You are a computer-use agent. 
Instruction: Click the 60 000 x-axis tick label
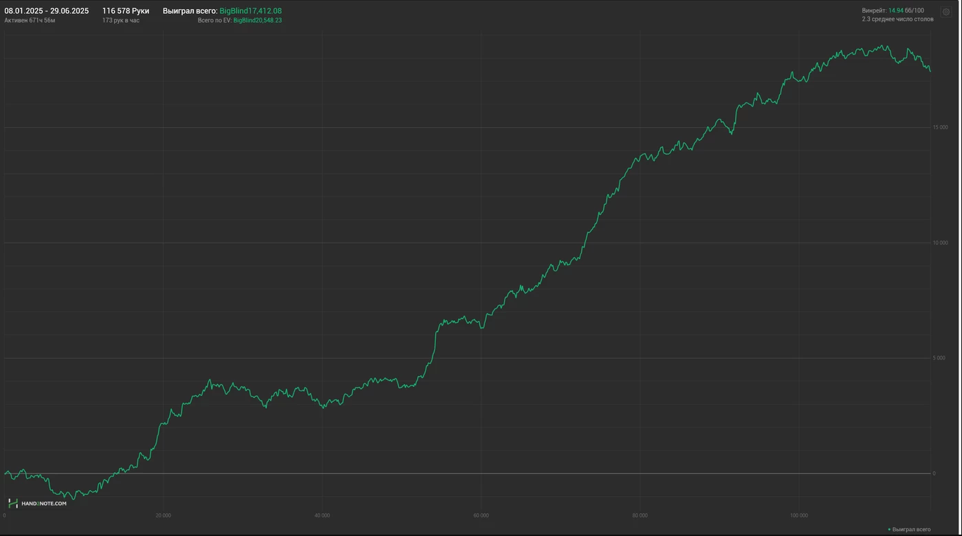[x=481, y=515]
